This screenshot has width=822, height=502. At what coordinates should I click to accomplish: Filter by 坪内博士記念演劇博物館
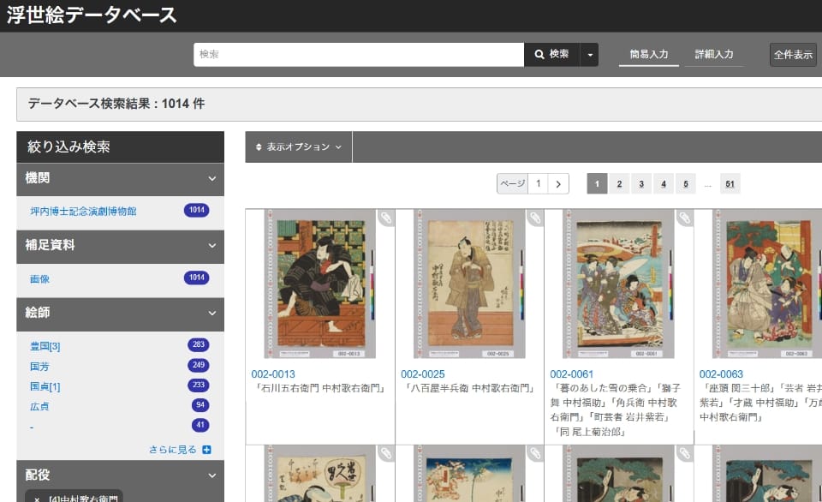tap(83, 212)
